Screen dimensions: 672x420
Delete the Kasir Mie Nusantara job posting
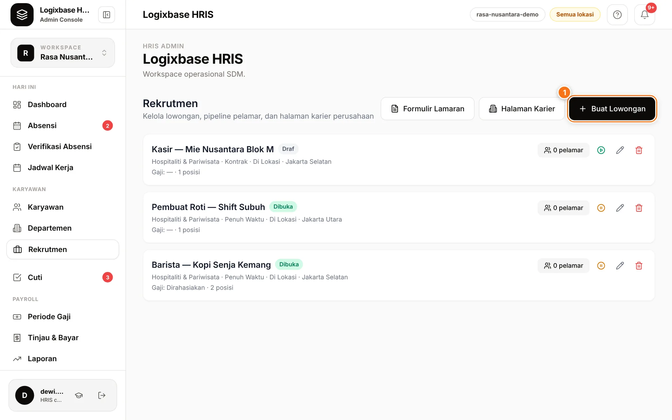tap(639, 150)
